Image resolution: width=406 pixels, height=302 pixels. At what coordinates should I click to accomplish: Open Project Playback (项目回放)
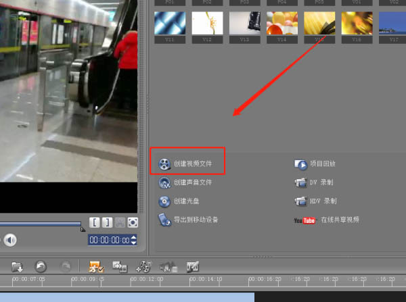pos(315,164)
